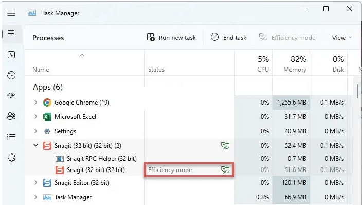The width and height of the screenshot is (362, 205).
Task: Sort by the Name column header
Action: pos(41,70)
